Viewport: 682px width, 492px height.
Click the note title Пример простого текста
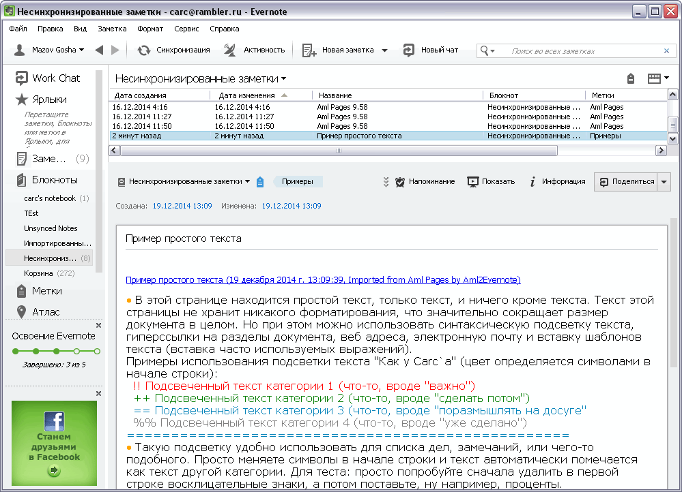click(183, 239)
